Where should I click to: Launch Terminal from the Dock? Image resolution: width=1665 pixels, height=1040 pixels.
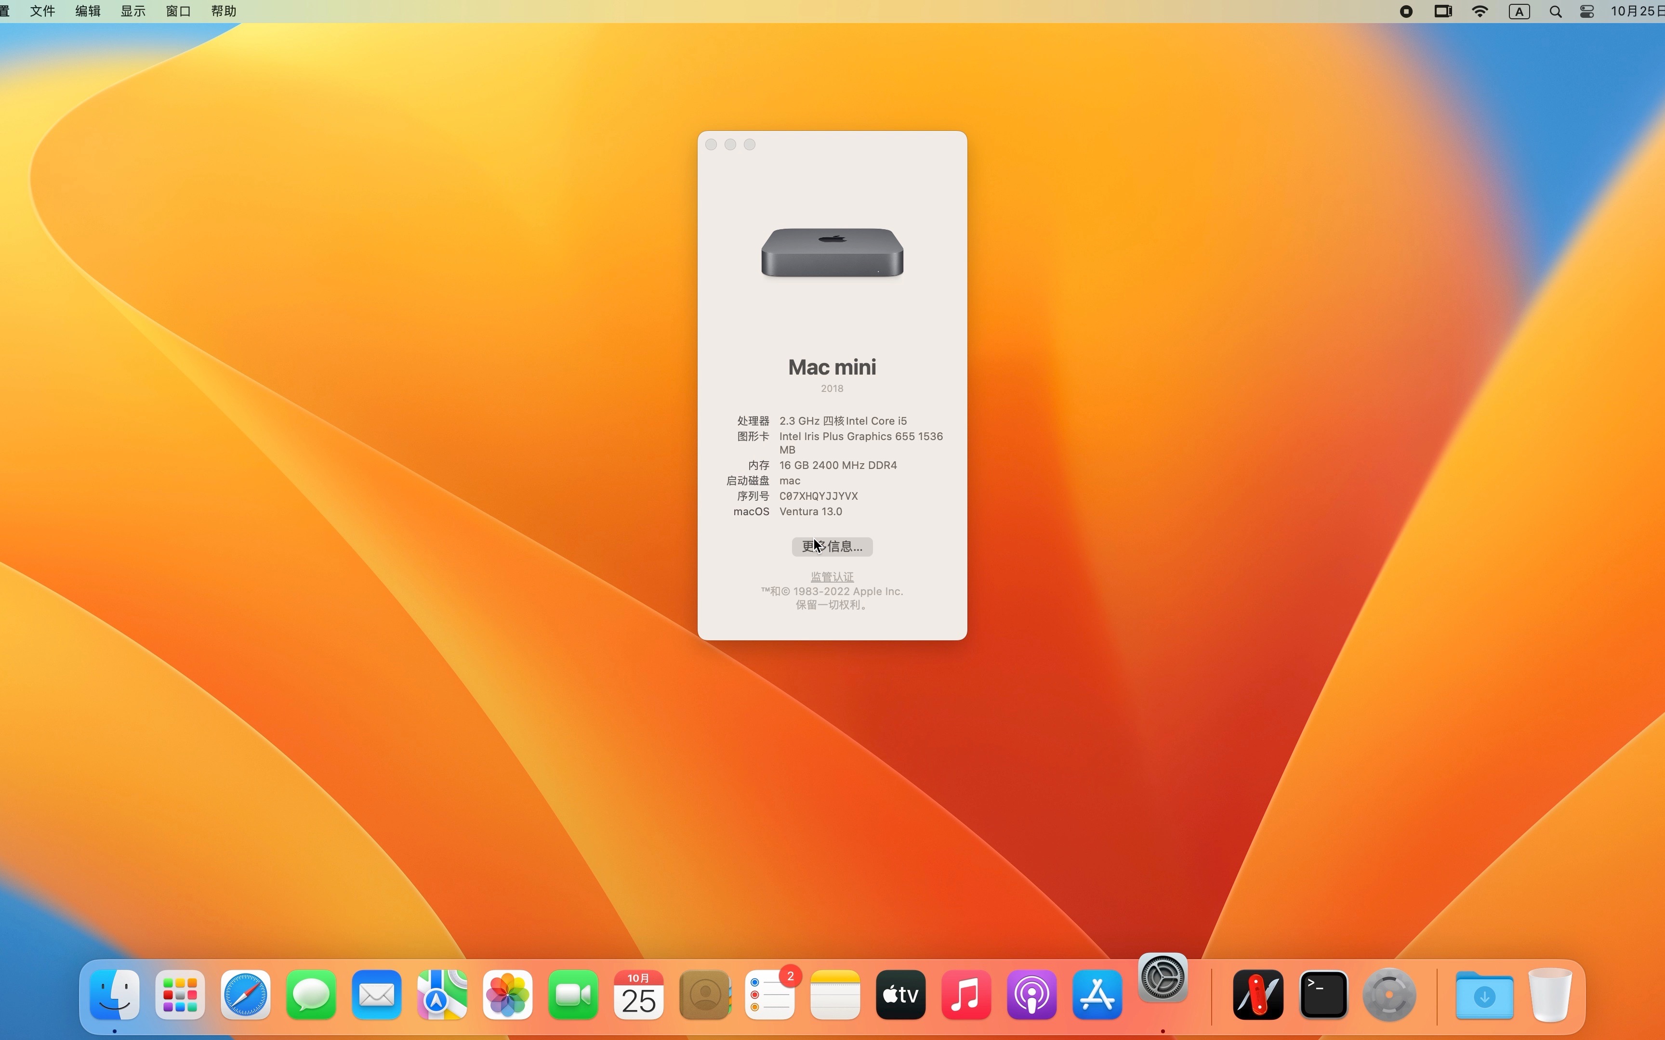click(x=1323, y=995)
